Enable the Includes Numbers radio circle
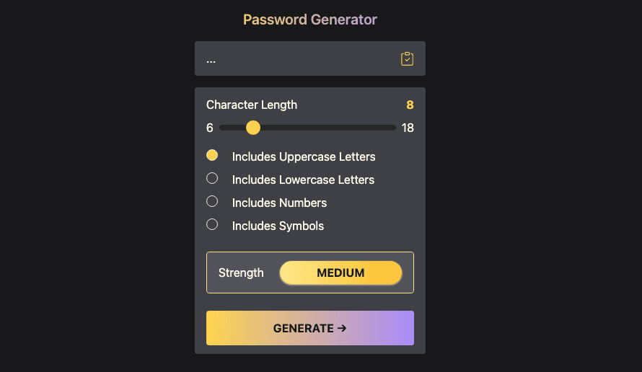Image resolution: width=642 pixels, height=372 pixels. point(212,202)
